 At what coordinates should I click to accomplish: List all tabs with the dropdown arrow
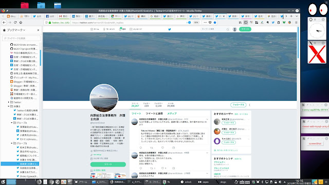point(297,16)
